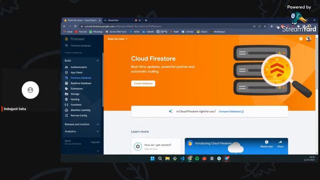This screenshot has height=180, width=320.
Task: Open the project name dropdown
Action: tap(117, 39)
